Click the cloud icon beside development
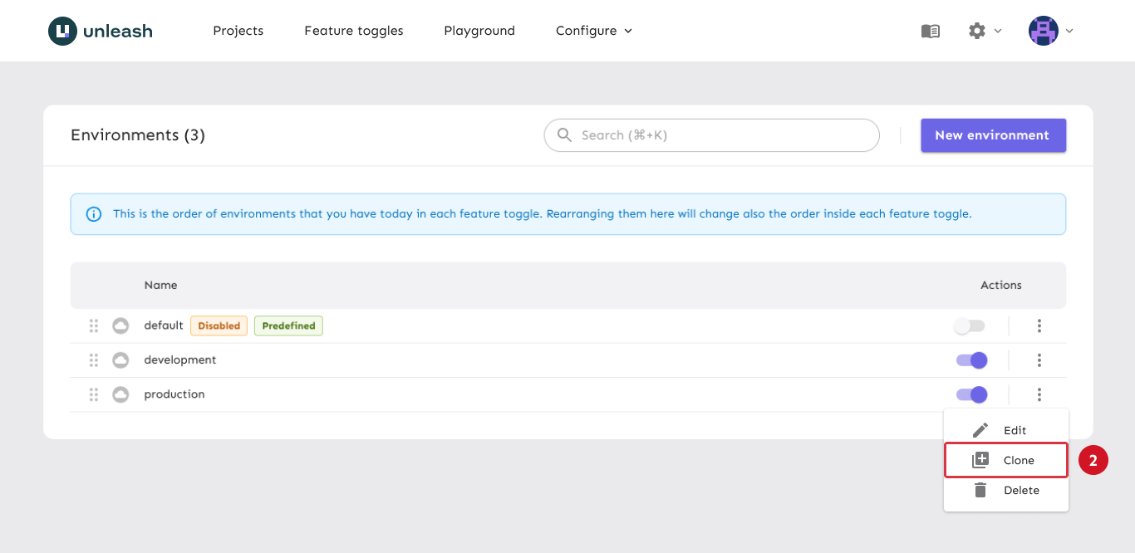1135x553 pixels. (120, 360)
